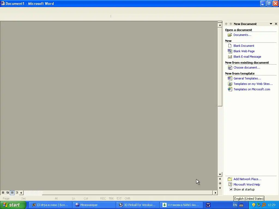Screen dimensions: 279x209
Task: Click the magnifier tray icon
Action: pos(264,205)
